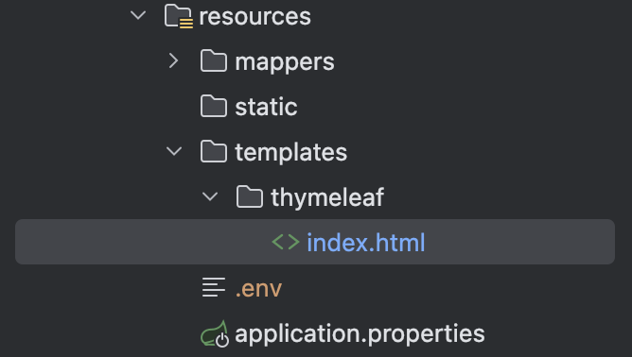Click the templates folder icon
The width and height of the screenshot is (632, 357).
(x=214, y=151)
